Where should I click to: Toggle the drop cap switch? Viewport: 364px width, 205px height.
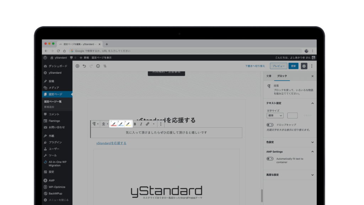(270, 125)
